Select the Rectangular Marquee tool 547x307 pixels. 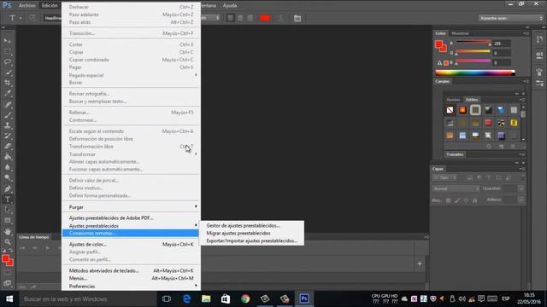8,51
